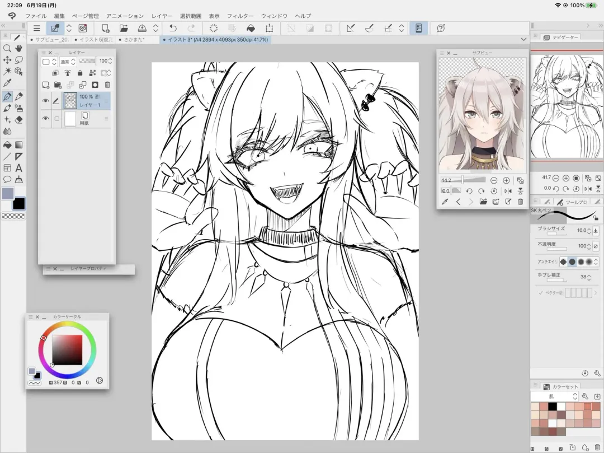Toggle the lock layer icon
The width and height of the screenshot is (604, 453).
pyautogui.click(x=80, y=73)
